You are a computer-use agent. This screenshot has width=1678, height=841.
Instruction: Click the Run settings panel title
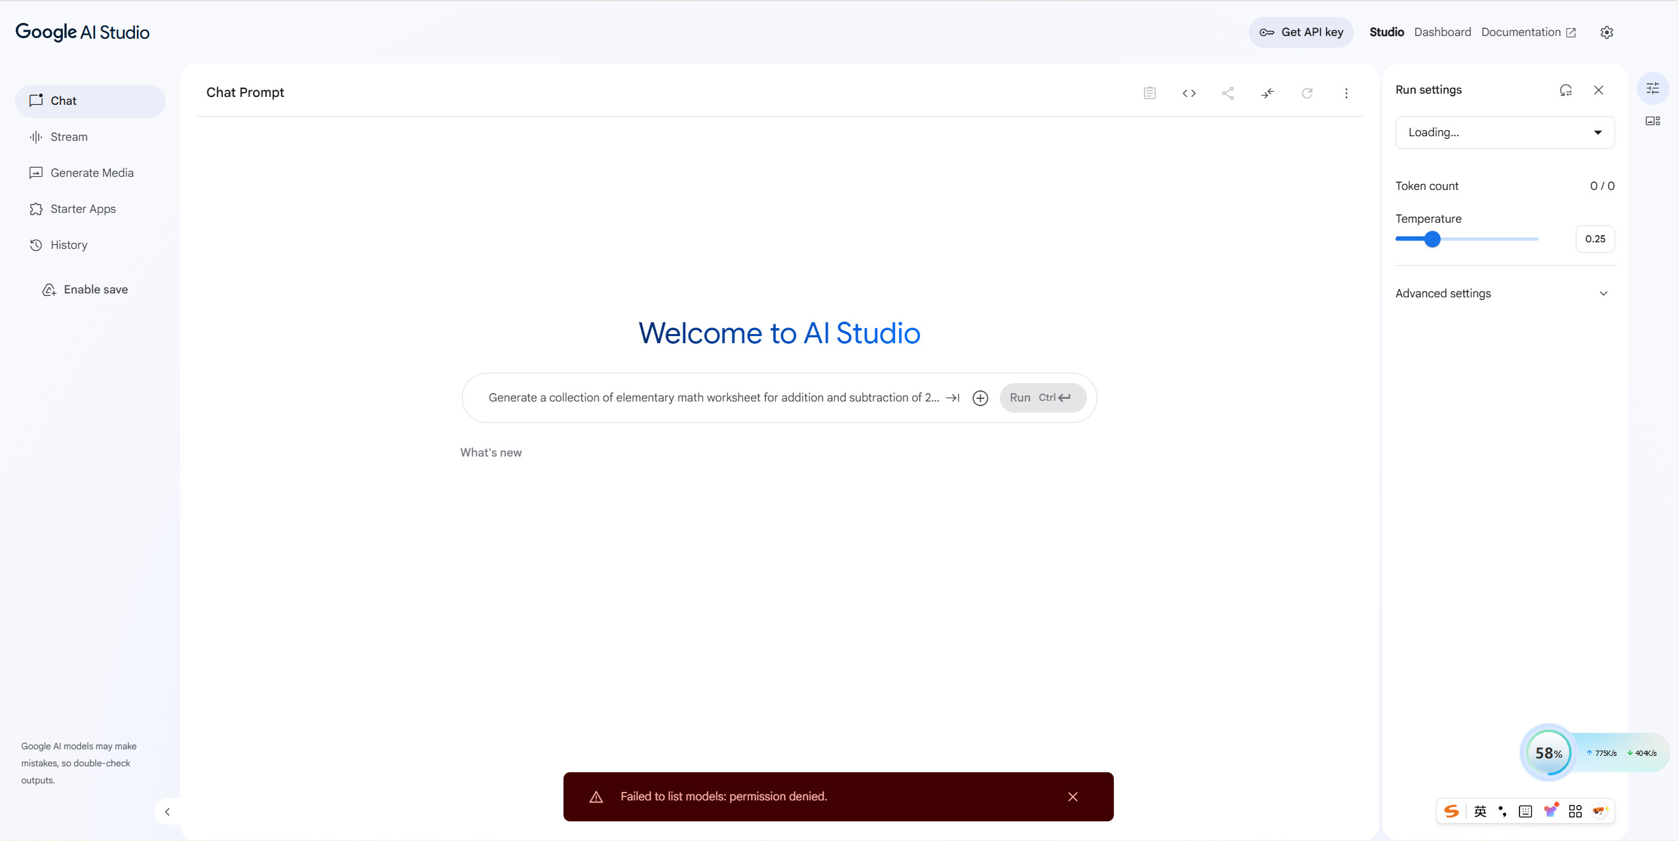1428,90
